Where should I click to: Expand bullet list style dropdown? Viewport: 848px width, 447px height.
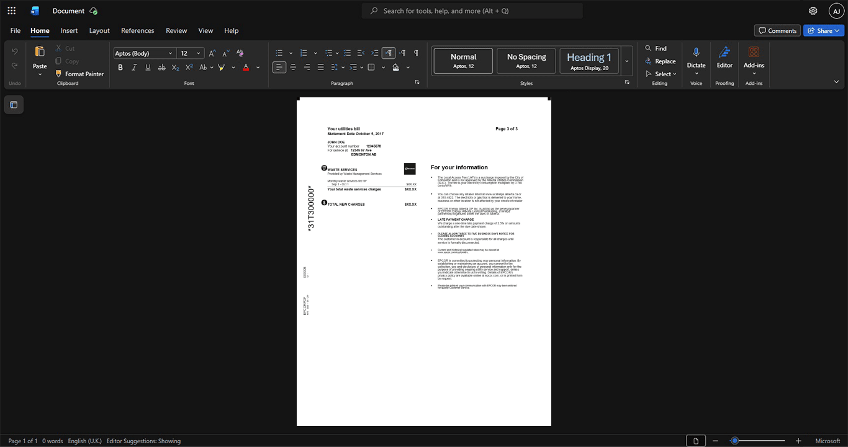290,53
